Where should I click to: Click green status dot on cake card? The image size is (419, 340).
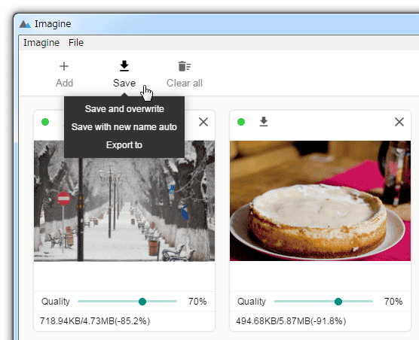click(x=241, y=122)
